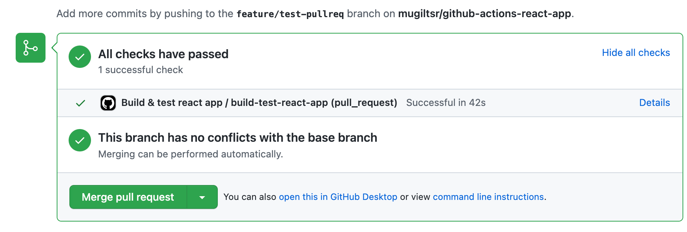Open Details for build-test-react-app check
Screen dimensions: 687x232
[655, 103]
